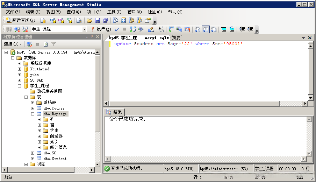This screenshot has height=182, width=316.
Task: Toggle SQLCMD Mode icon
Action: point(187,29)
